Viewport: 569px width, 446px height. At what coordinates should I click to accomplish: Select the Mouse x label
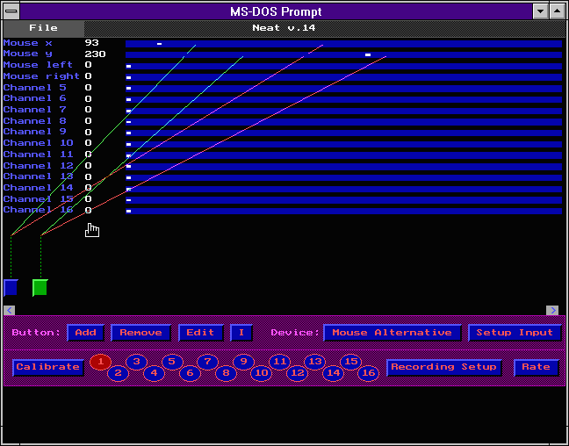point(27,43)
